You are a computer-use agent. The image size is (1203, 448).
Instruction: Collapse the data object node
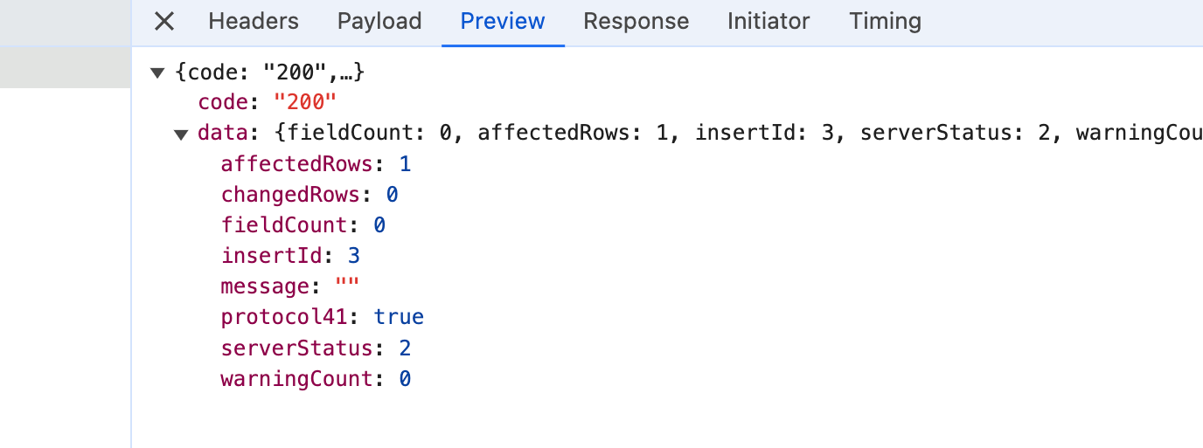[180, 134]
